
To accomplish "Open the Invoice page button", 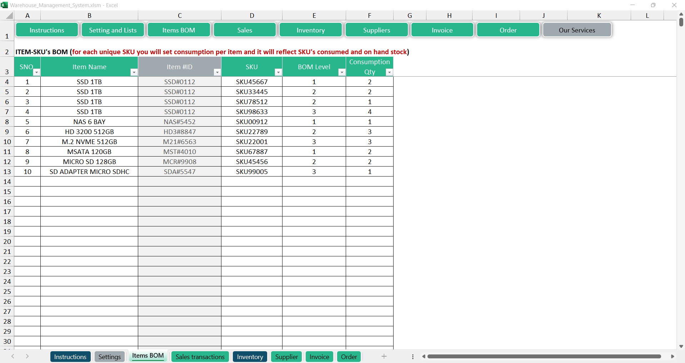I will 442,30.
